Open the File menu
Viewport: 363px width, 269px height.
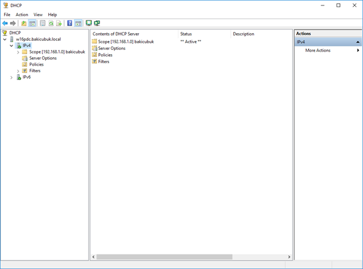click(7, 14)
